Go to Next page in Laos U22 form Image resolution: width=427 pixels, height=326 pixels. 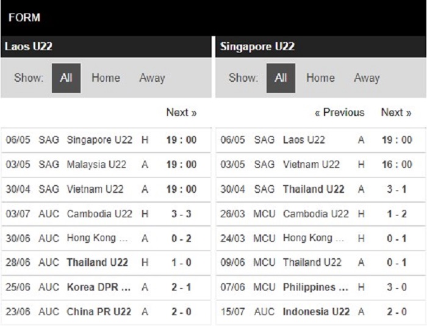[181, 112]
